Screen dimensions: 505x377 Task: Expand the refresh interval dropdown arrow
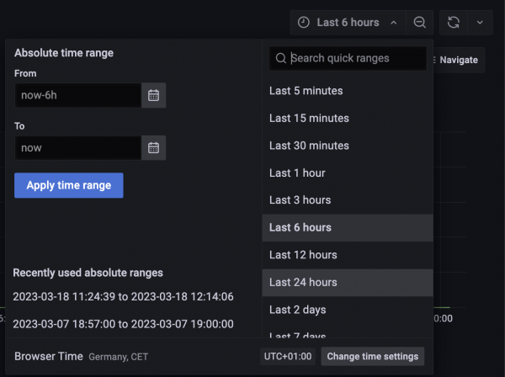(x=480, y=23)
